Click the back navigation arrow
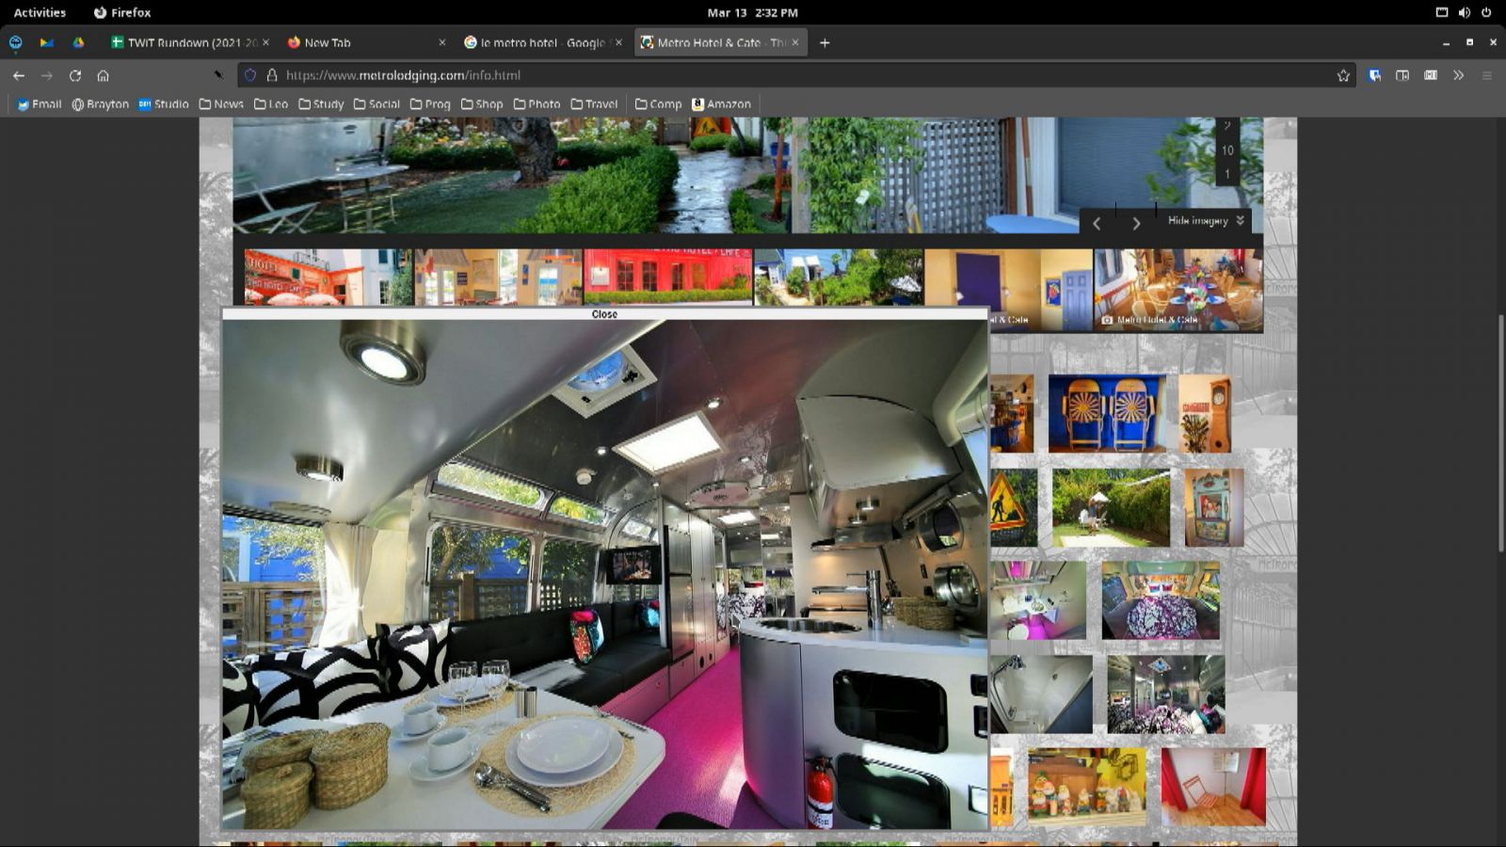The height and width of the screenshot is (847, 1506). click(x=19, y=75)
